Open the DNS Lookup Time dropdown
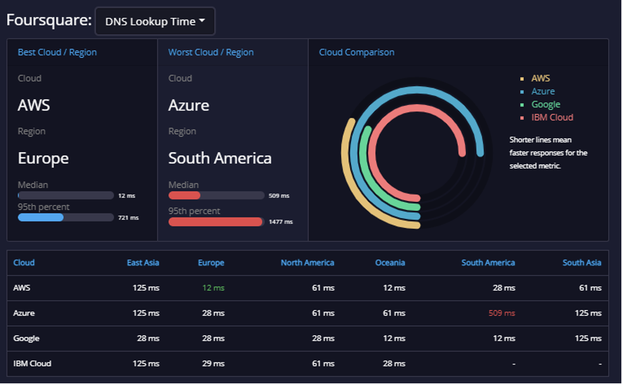This screenshot has height=384, width=622. [155, 21]
